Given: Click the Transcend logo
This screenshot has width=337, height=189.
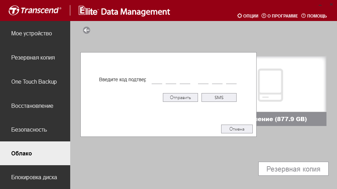Looking at the screenshot, I should coord(35,10).
